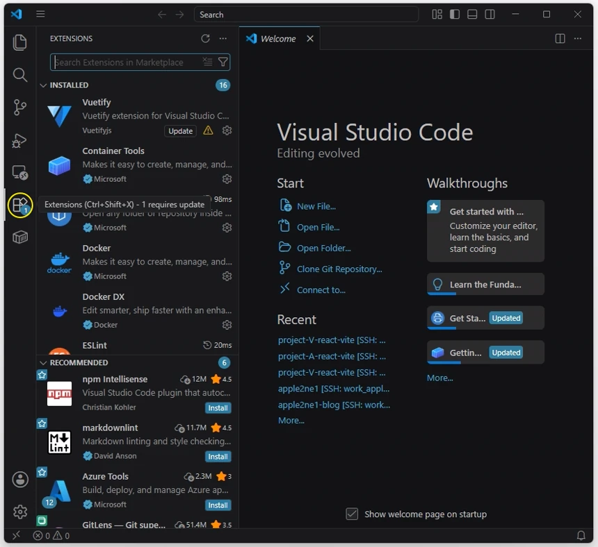Open the Container Tools manage gear

pos(227,179)
